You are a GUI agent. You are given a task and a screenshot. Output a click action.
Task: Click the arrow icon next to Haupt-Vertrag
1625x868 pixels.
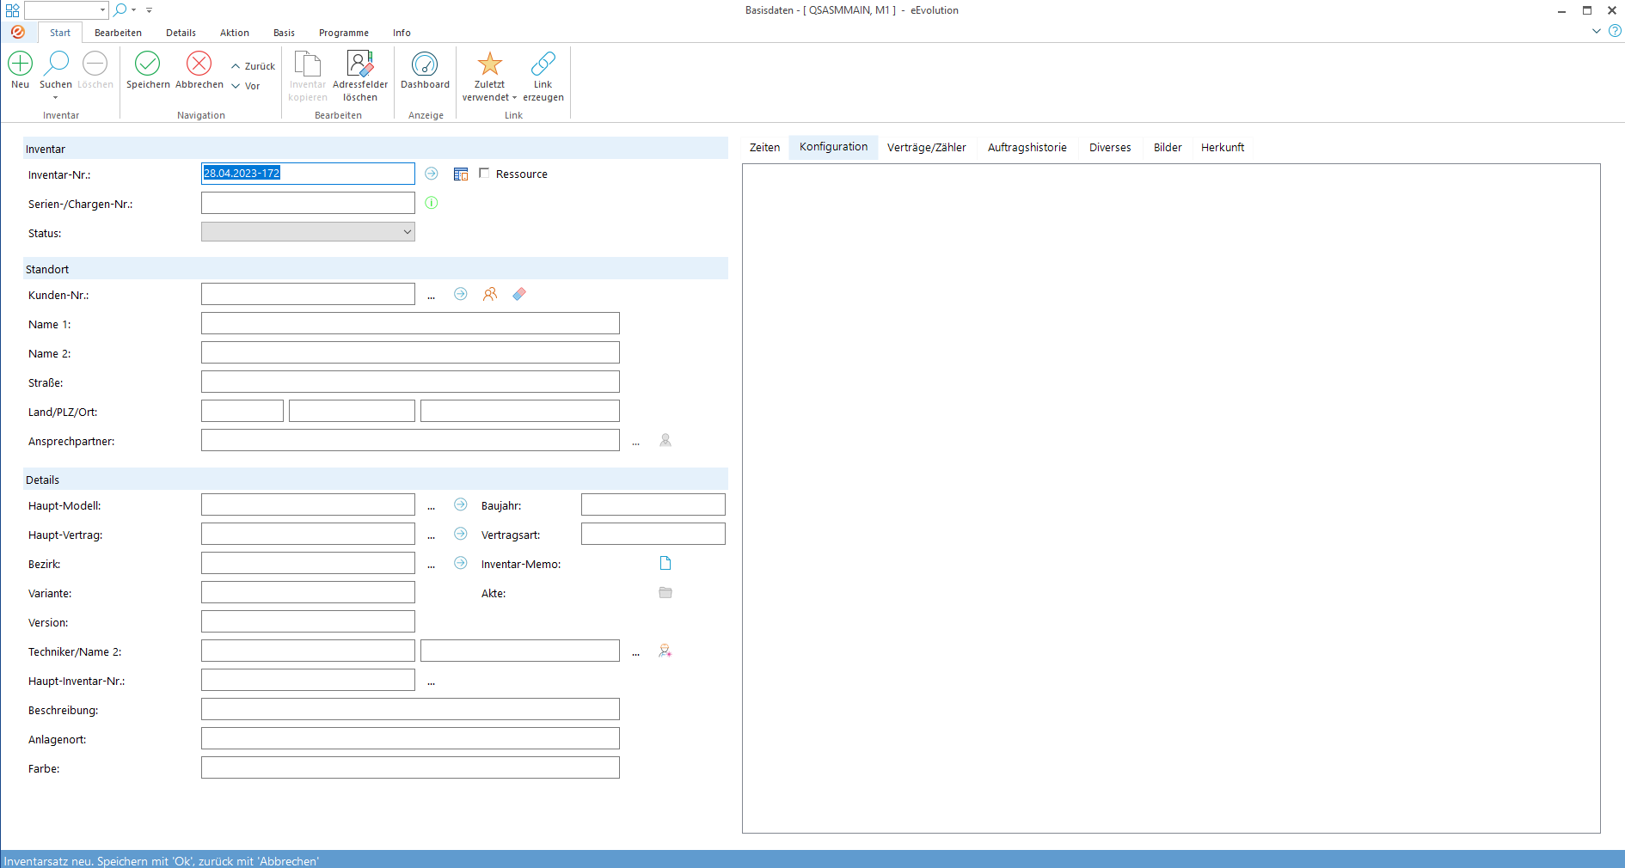(x=461, y=534)
